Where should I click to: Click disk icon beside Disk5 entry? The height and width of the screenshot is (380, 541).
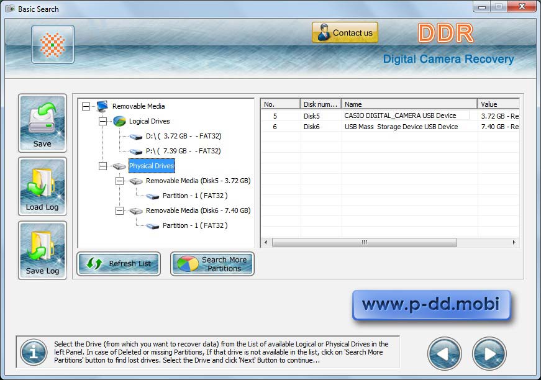[136, 181]
